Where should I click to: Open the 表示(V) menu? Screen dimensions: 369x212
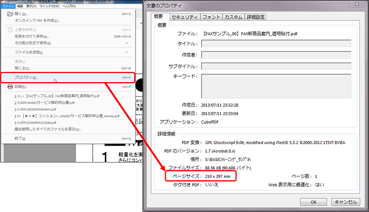[31, 6]
